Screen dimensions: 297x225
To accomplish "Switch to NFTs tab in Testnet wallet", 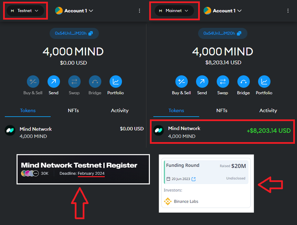I will [x=73, y=111].
